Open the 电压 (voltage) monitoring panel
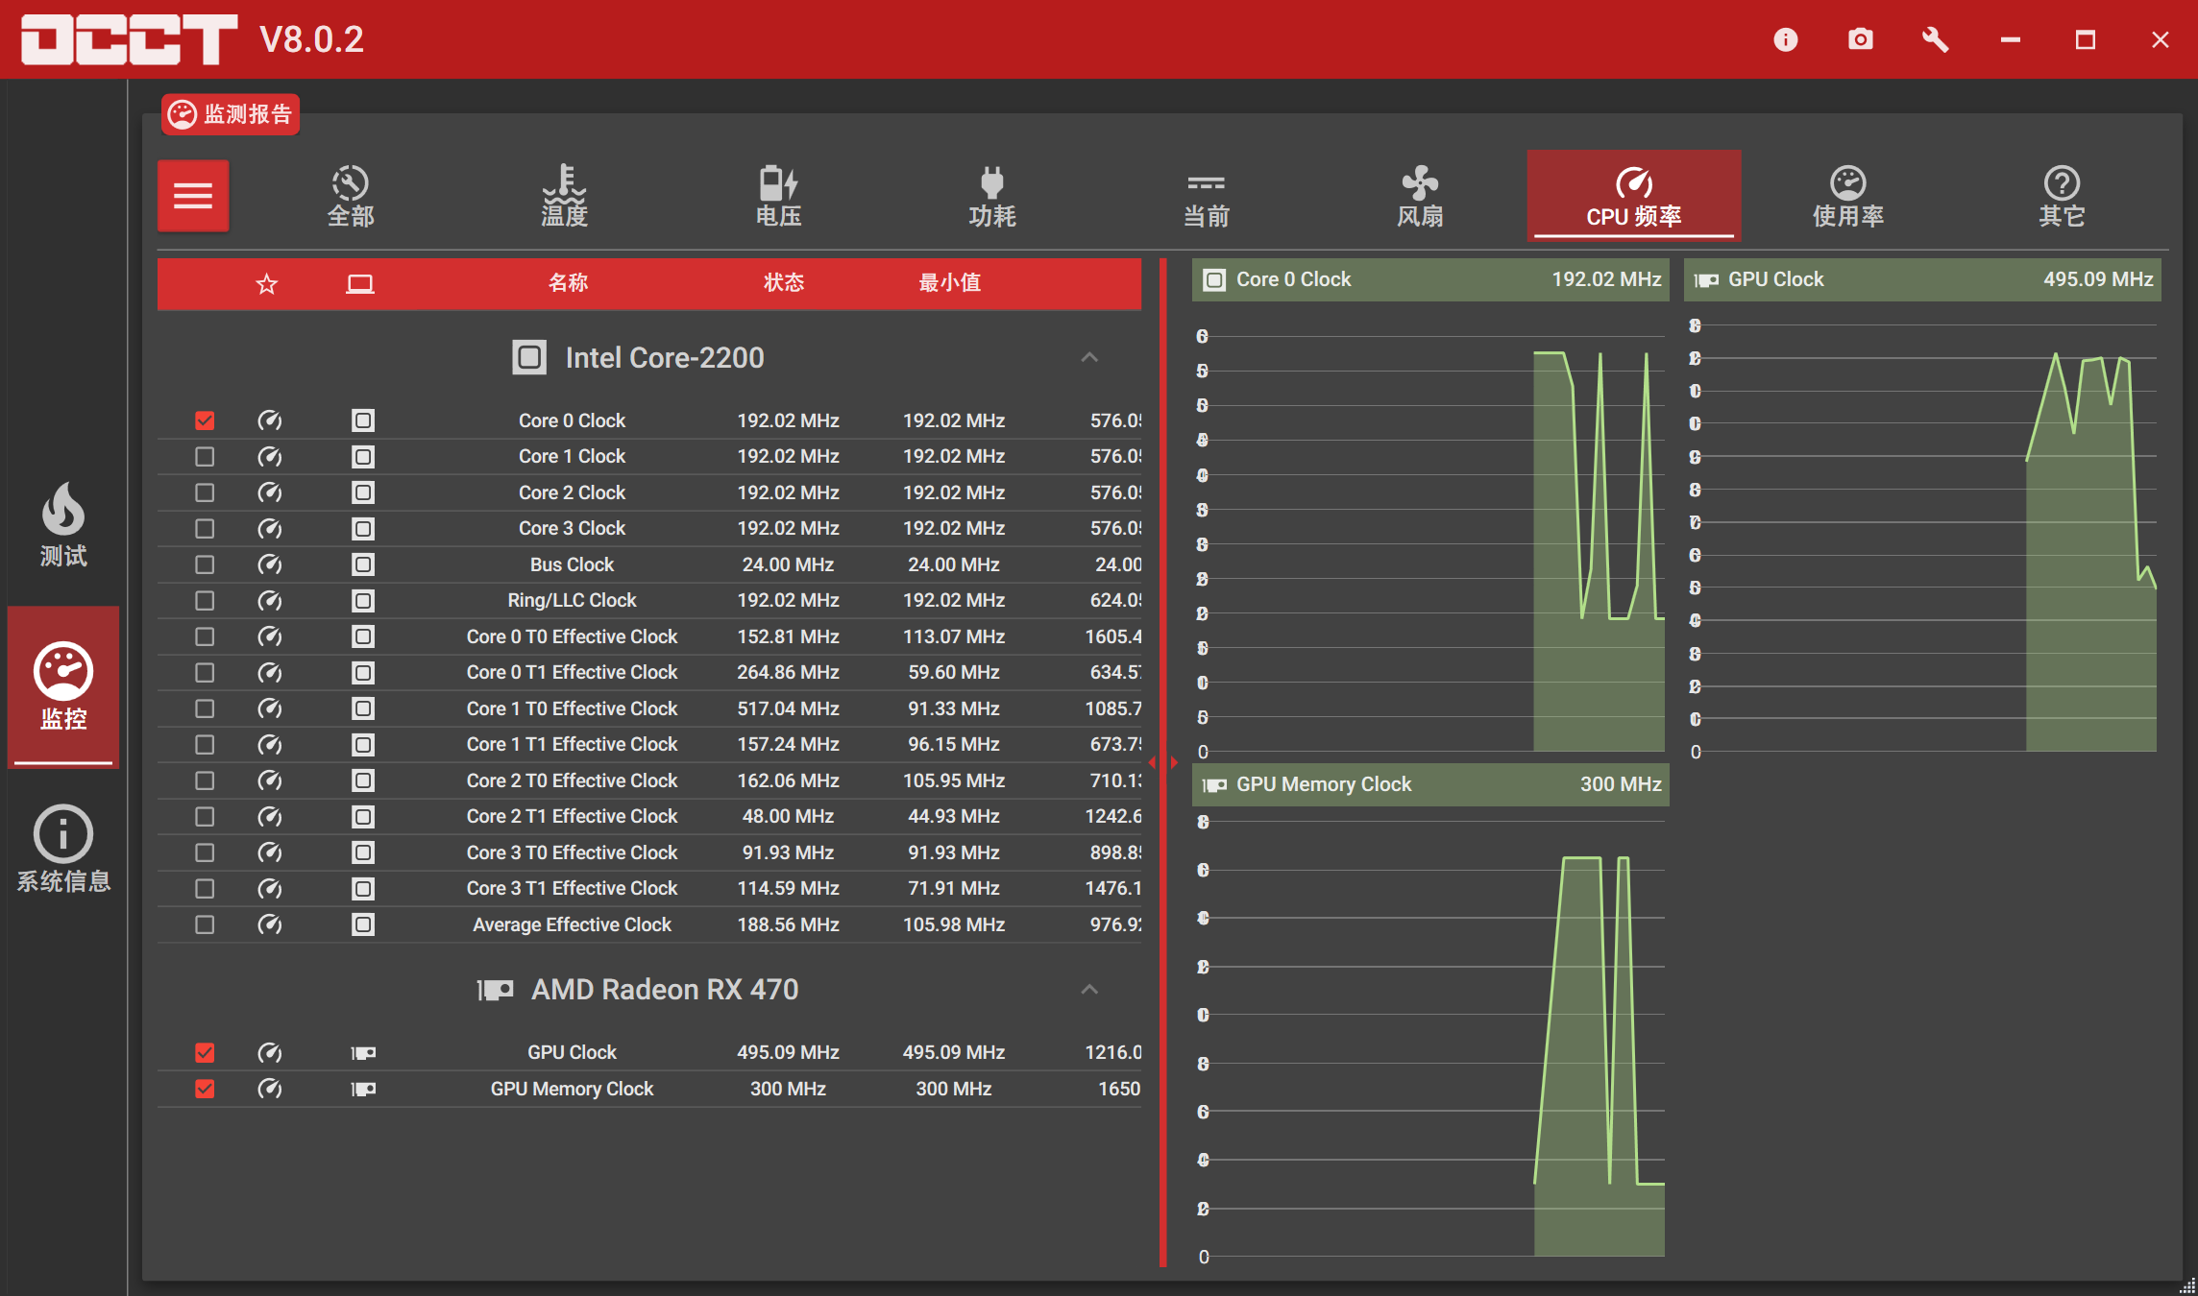Viewport: 2198px width, 1296px height. (x=778, y=195)
